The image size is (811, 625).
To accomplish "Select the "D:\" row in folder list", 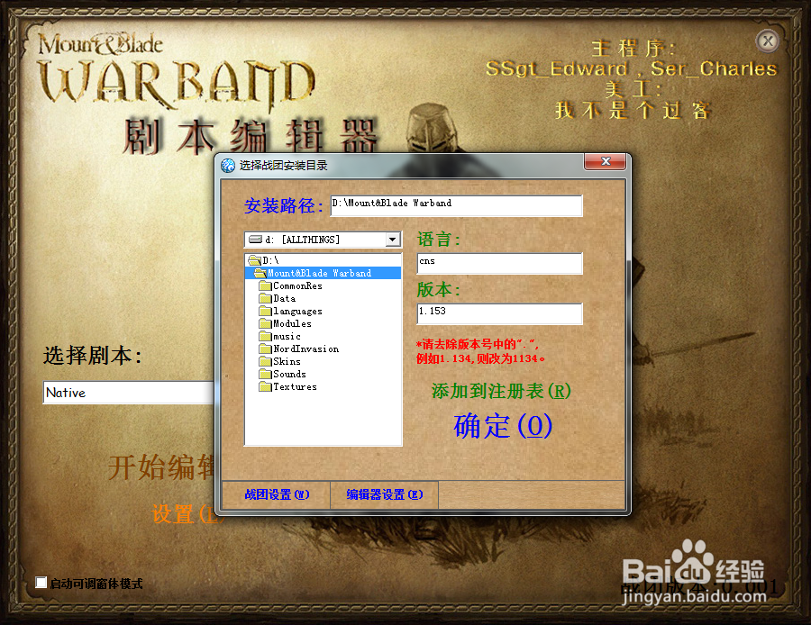I will (x=323, y=260).
